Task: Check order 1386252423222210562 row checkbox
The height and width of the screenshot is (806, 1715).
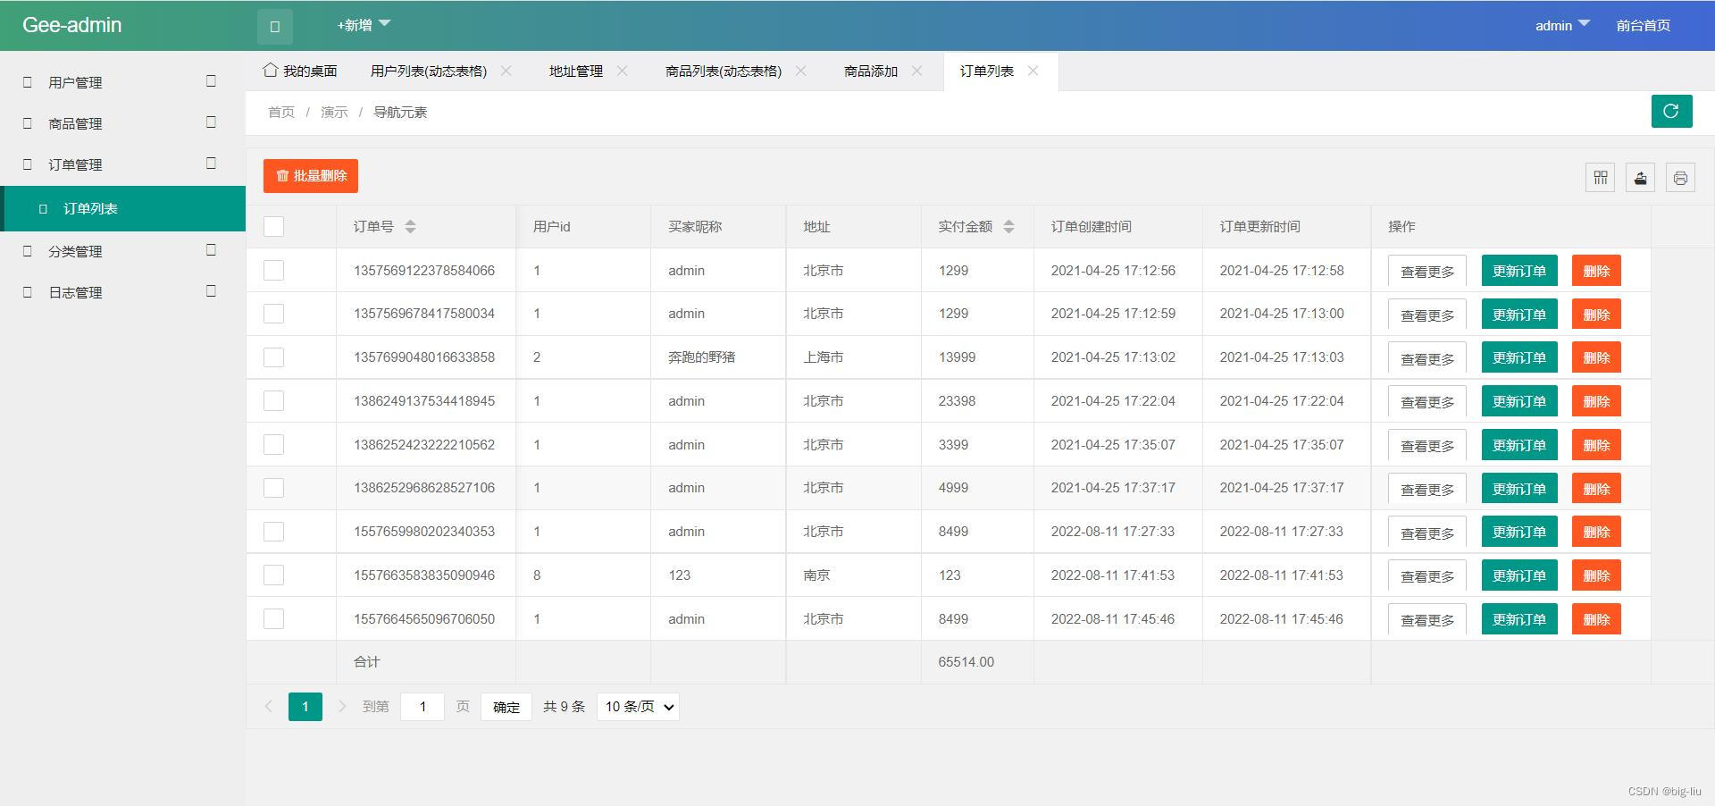Action: [x=274, y=444]
